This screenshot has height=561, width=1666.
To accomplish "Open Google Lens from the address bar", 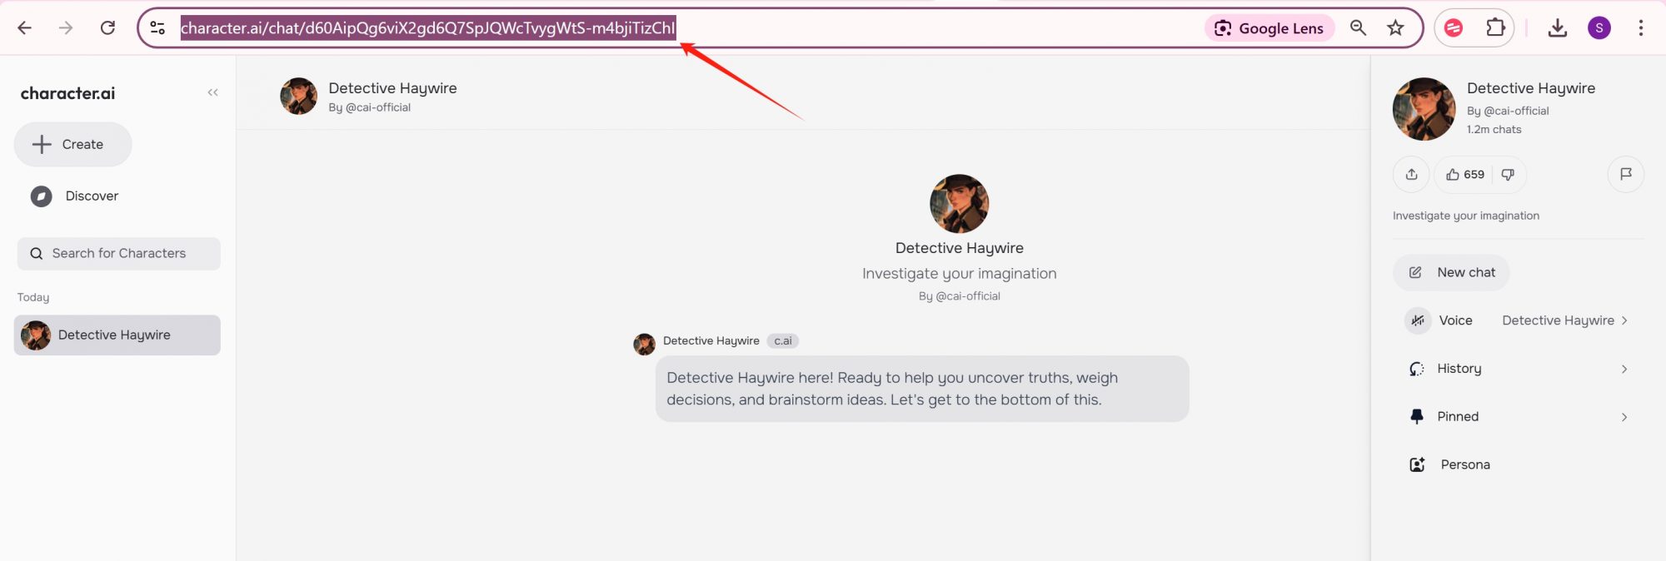I will (x=1269, y=28).
